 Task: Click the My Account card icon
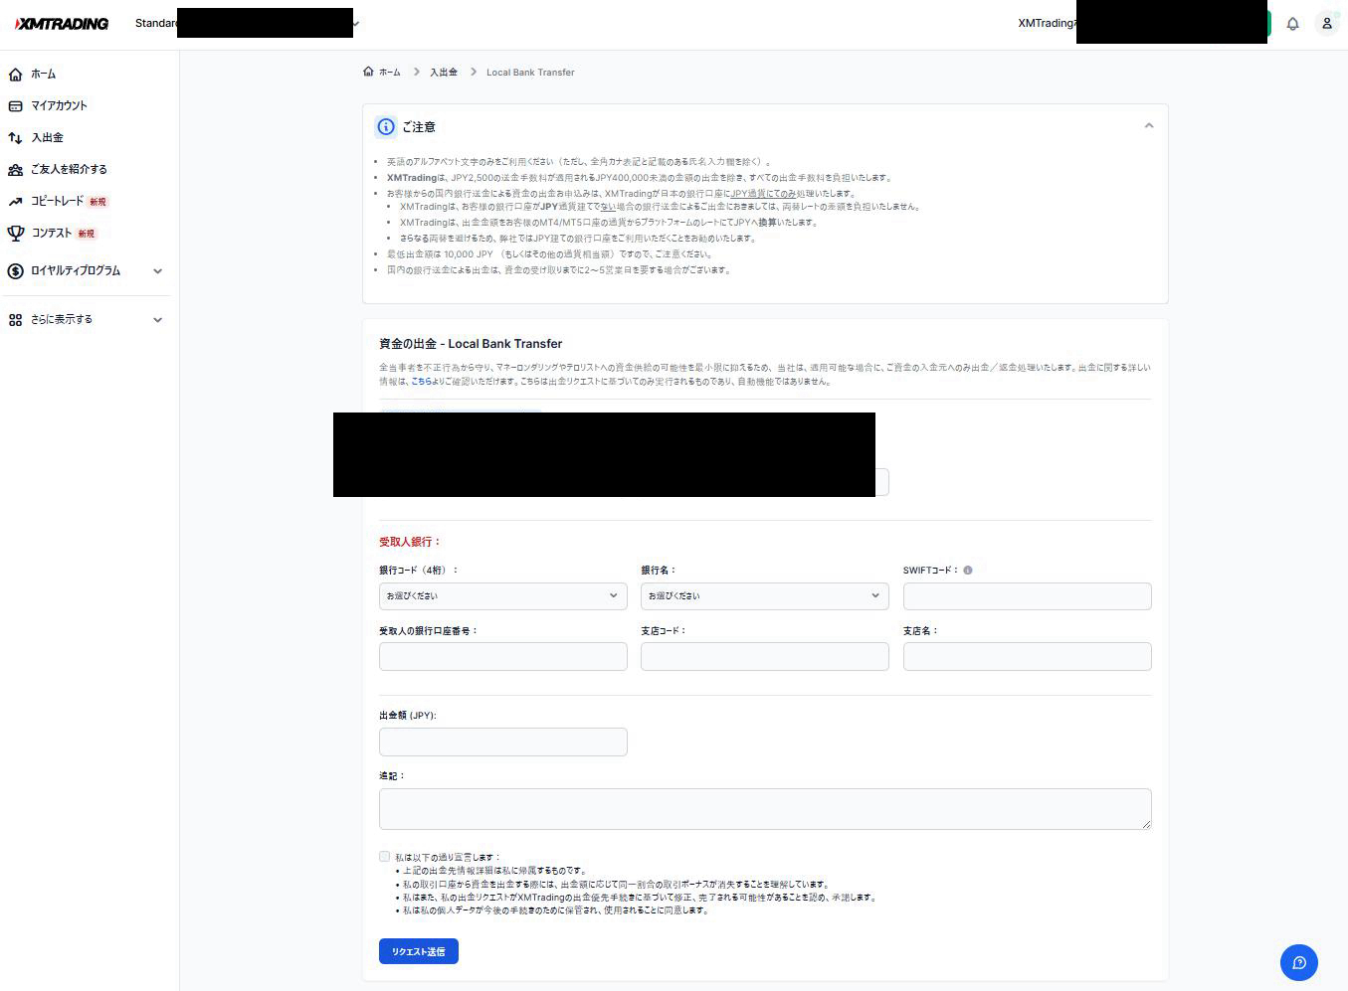pyautogui.click(x=15, y=105)
